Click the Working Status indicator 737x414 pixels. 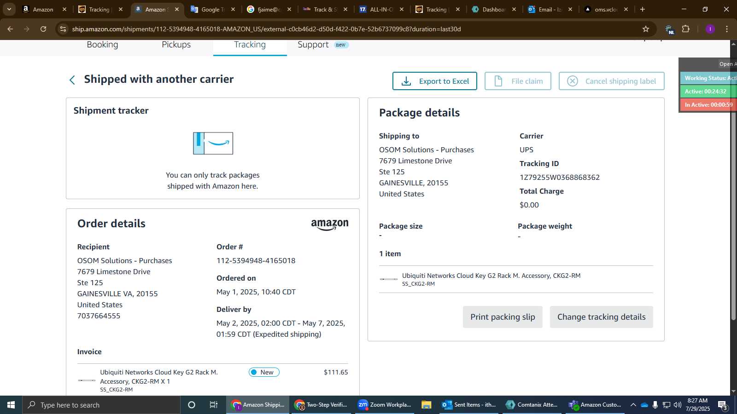708,78
